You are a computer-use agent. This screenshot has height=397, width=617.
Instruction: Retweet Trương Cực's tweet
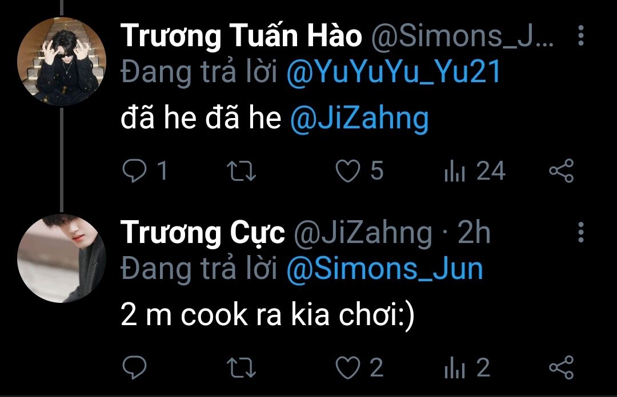click(x=242, y=367)
